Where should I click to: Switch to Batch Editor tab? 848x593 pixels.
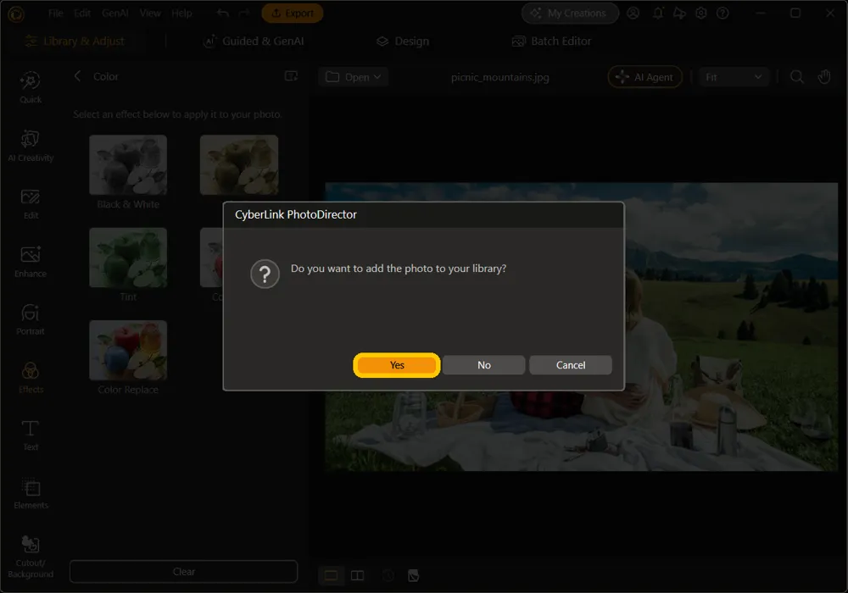click(x=552, y=41)
